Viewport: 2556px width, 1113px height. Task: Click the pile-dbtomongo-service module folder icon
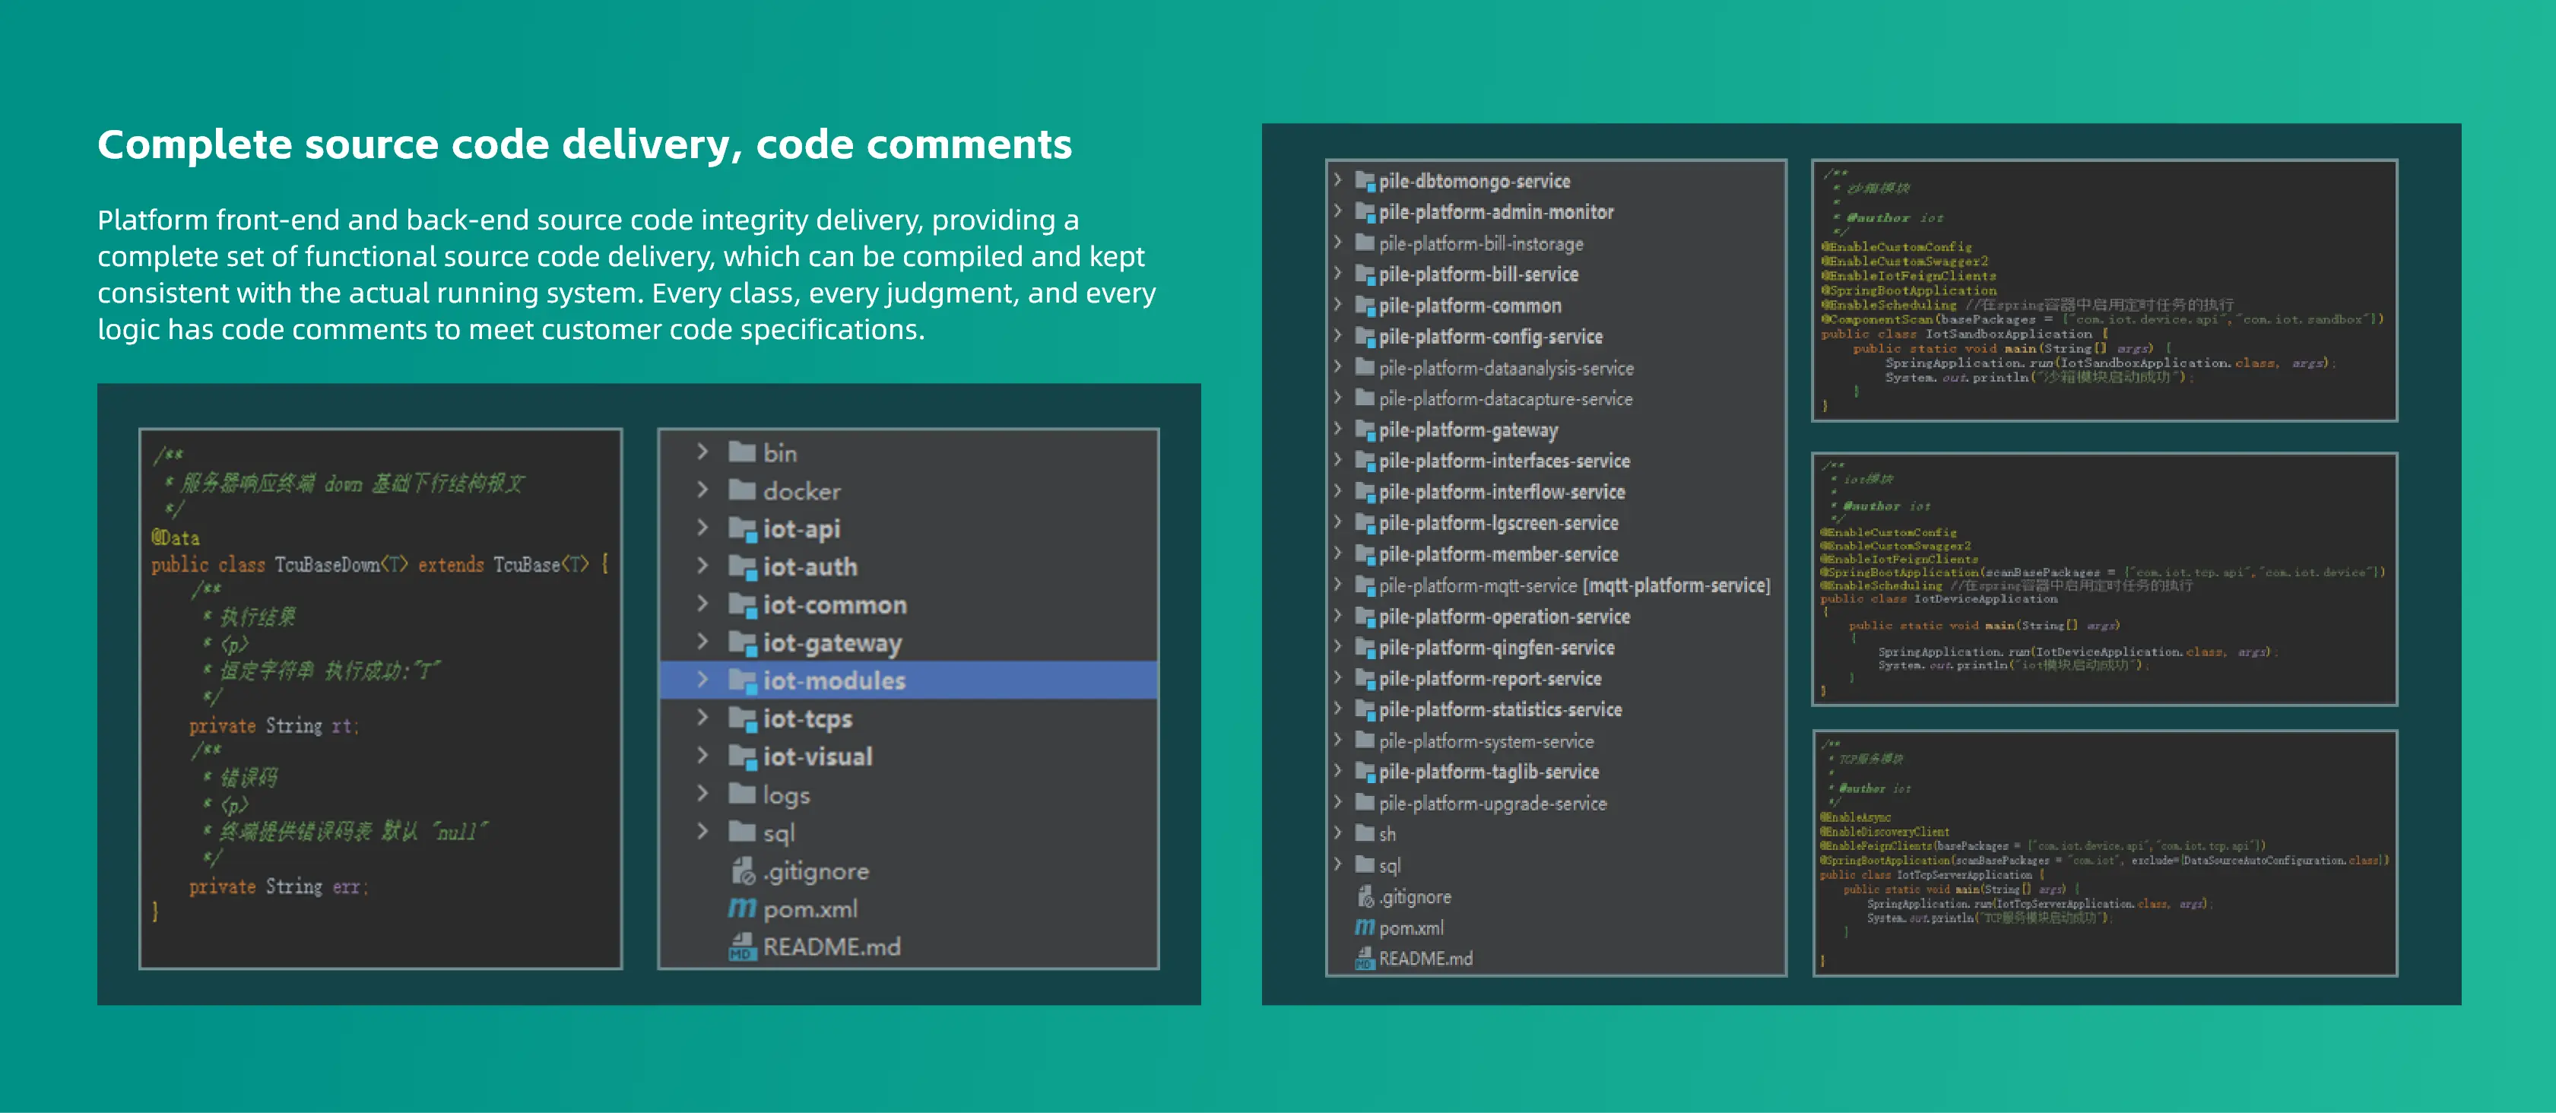(x=1365, y=182)
